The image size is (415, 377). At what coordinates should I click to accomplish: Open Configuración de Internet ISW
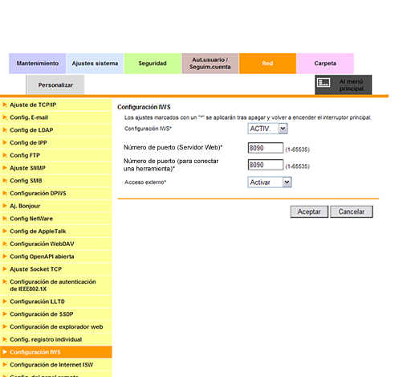(x=56, y=365)
